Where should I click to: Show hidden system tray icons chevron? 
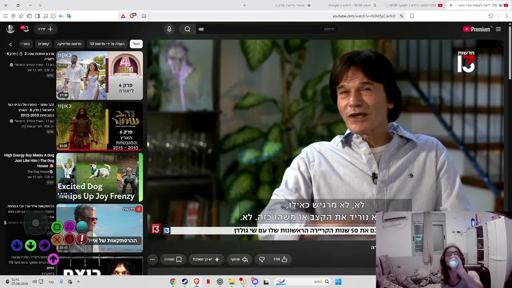(x=78, y=282)
